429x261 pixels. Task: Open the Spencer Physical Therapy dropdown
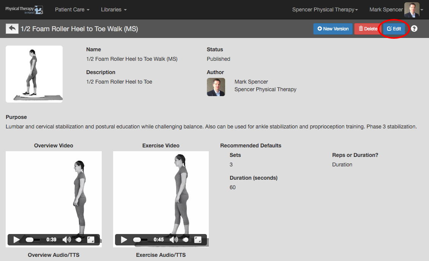point(325,9)
